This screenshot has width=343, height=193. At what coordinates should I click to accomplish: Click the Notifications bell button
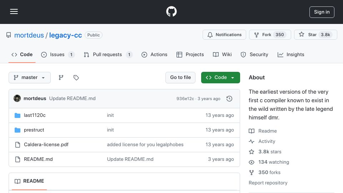tap(224, 35)
